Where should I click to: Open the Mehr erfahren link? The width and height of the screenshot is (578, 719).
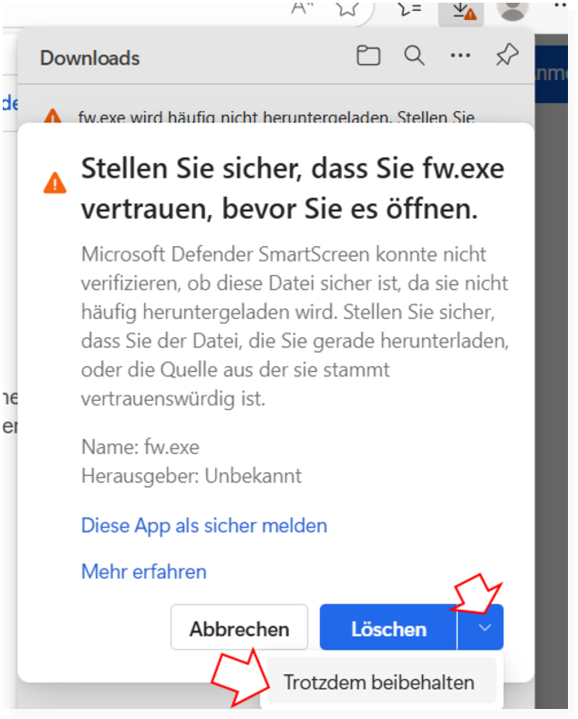[x=143, y=571]
